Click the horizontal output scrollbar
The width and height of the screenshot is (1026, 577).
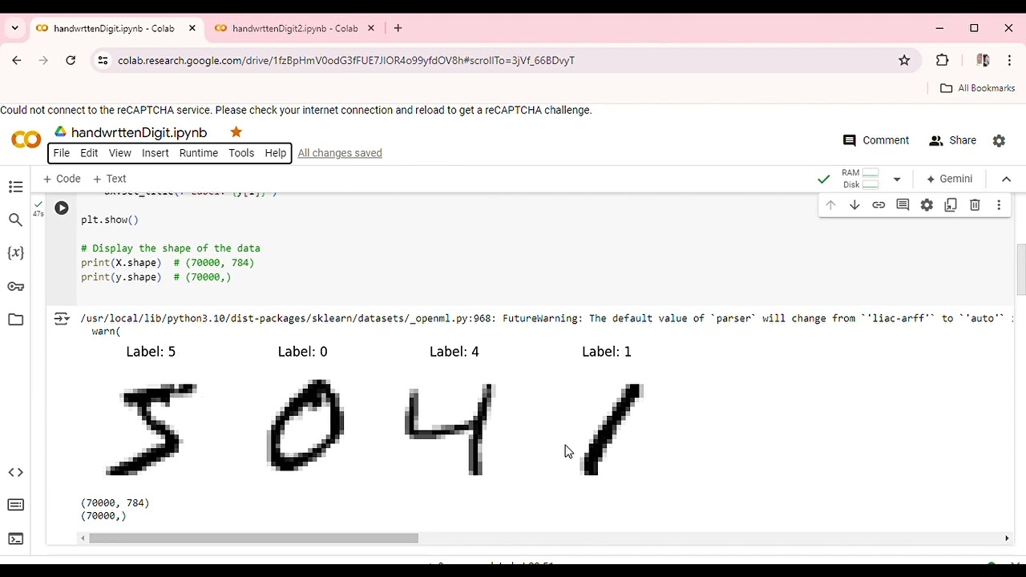pos(253,539)
